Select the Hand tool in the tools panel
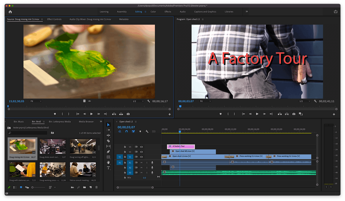The width and height of the screenshot is (345, 201). pyautogui.click(x=108, y=162)
